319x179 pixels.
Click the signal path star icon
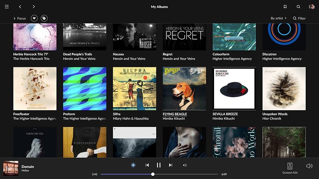point(133,165)
